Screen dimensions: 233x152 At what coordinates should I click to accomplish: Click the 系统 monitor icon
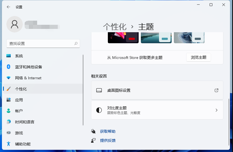pos(9,56)
